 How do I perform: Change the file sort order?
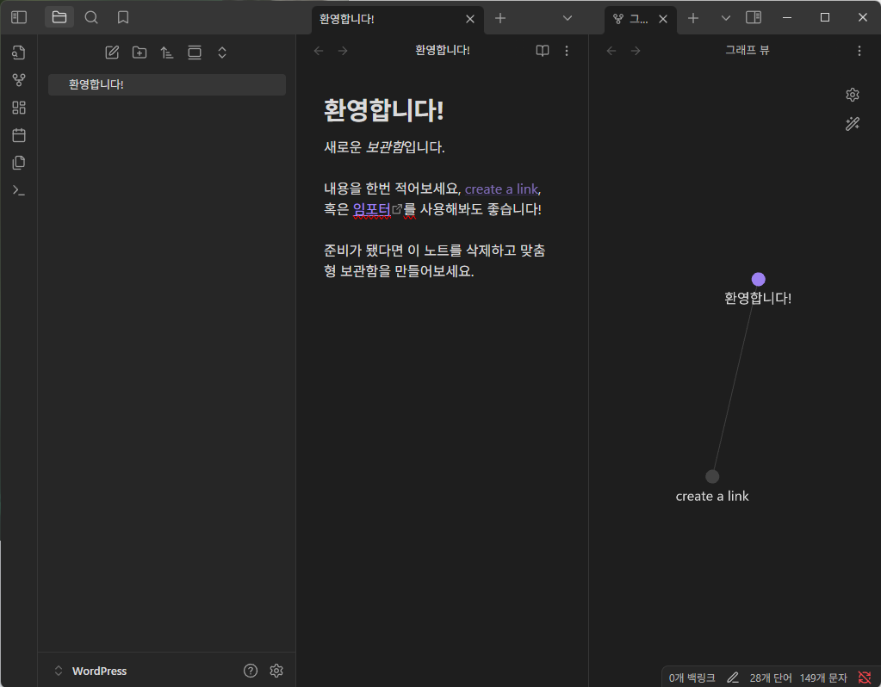[x=166, y=52]
